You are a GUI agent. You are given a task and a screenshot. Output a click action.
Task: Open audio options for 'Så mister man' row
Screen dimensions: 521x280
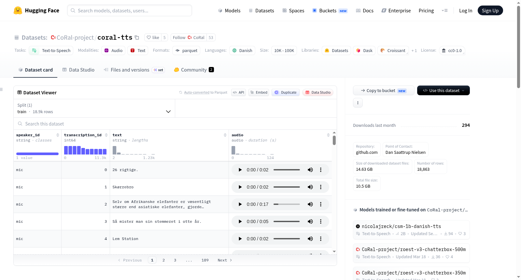(x=321, y=221)
